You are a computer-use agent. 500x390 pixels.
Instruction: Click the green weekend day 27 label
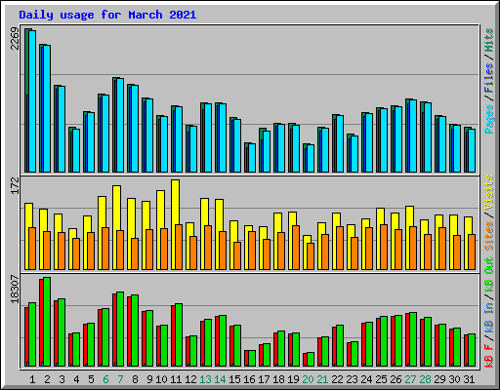tap(410, 379)
